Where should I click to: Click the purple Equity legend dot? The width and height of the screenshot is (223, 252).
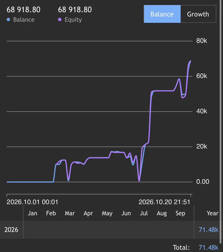click(60, 20)
